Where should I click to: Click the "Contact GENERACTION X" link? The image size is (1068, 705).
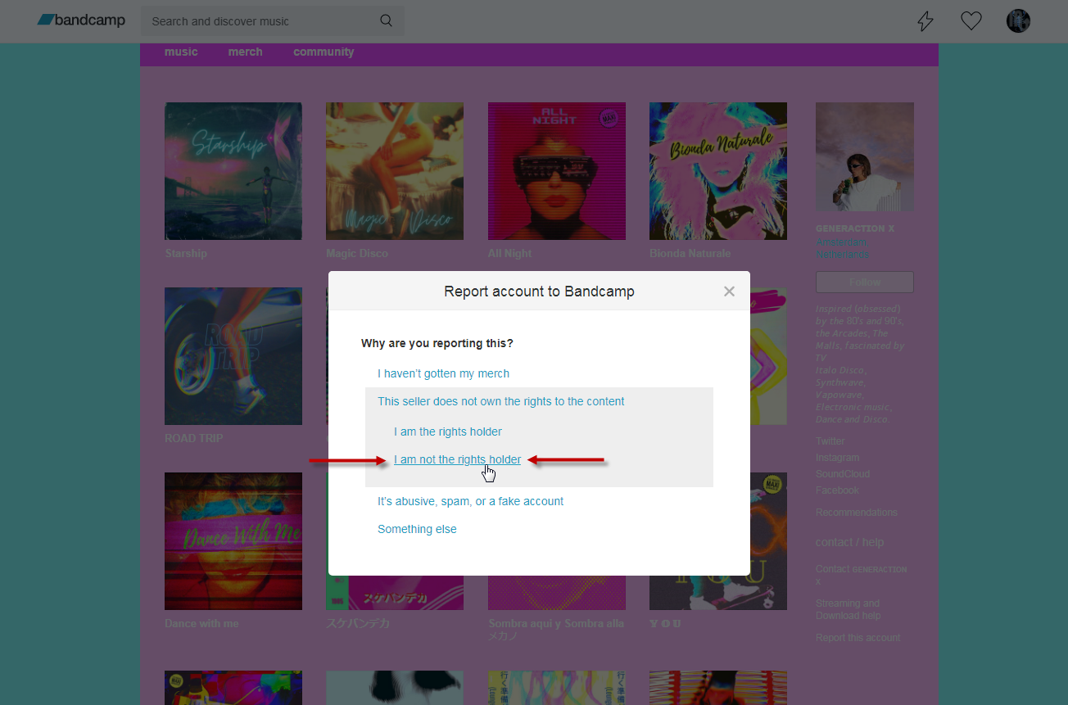[x=862, y=575]
